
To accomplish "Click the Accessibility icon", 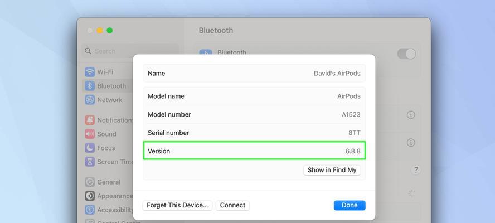I will [90, 210].
